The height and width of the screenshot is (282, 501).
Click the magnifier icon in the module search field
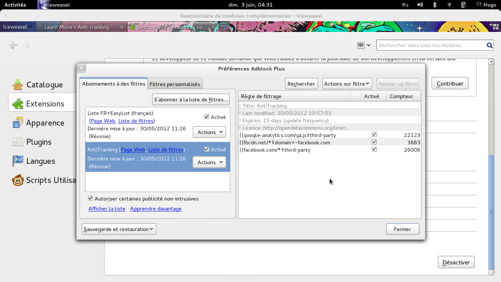pos(490,45)
